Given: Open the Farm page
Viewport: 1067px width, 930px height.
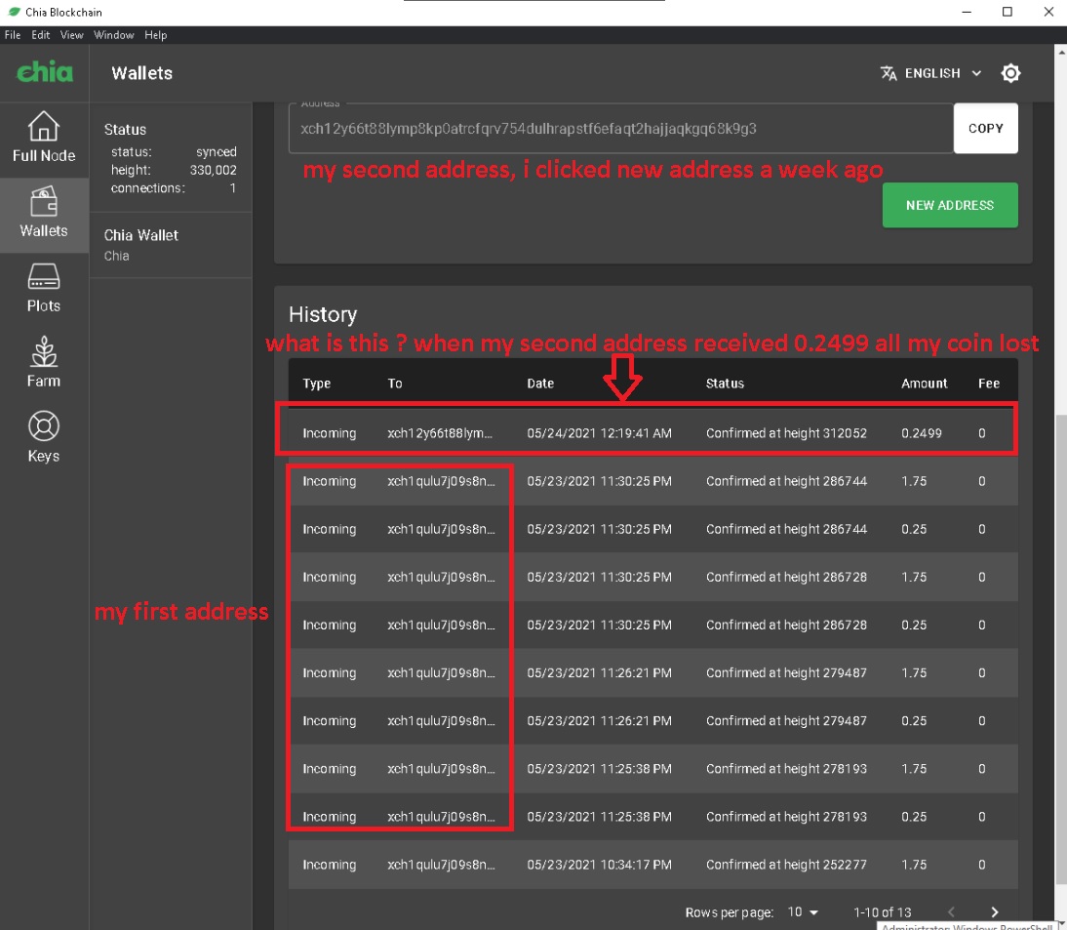Looking at the screenshot, I should [44, 364].
